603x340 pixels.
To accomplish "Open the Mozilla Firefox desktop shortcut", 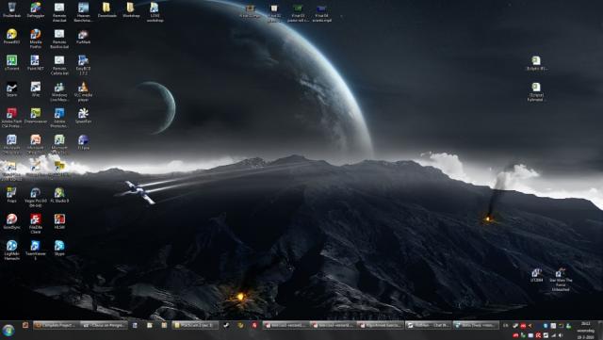I will (x=36, y=38).
